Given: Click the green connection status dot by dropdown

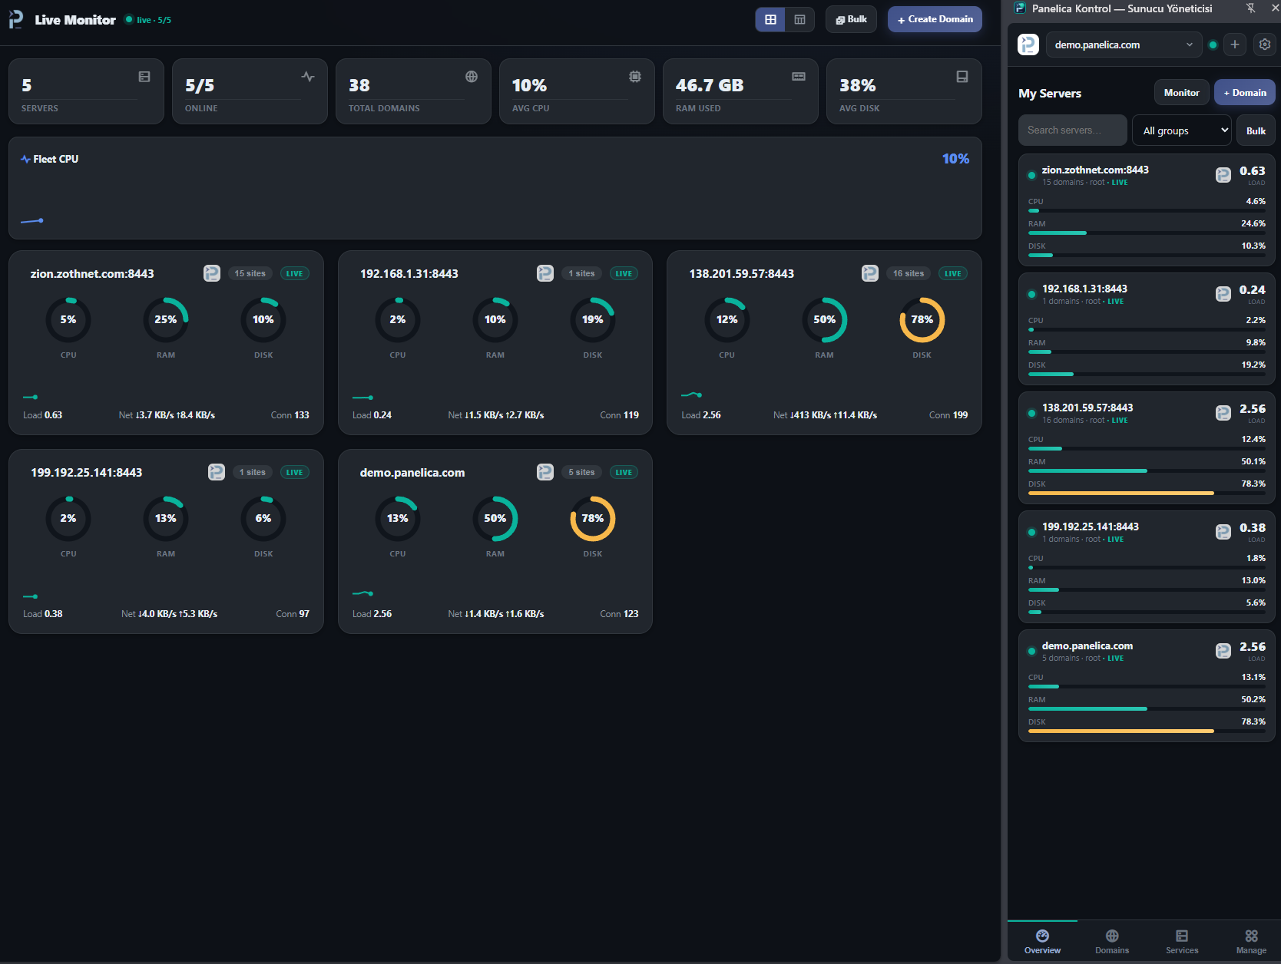Looking at the screenshot, I should pos(1213,45).
